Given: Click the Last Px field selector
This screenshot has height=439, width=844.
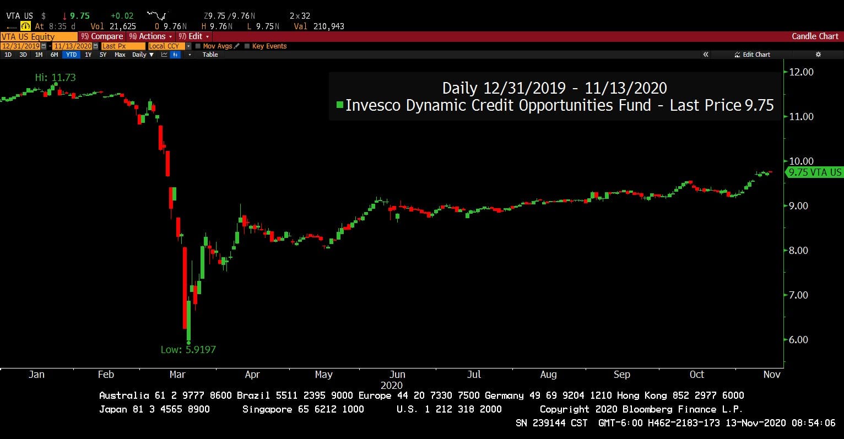Looking at the screenshot, I should click(x=123, y=46).
